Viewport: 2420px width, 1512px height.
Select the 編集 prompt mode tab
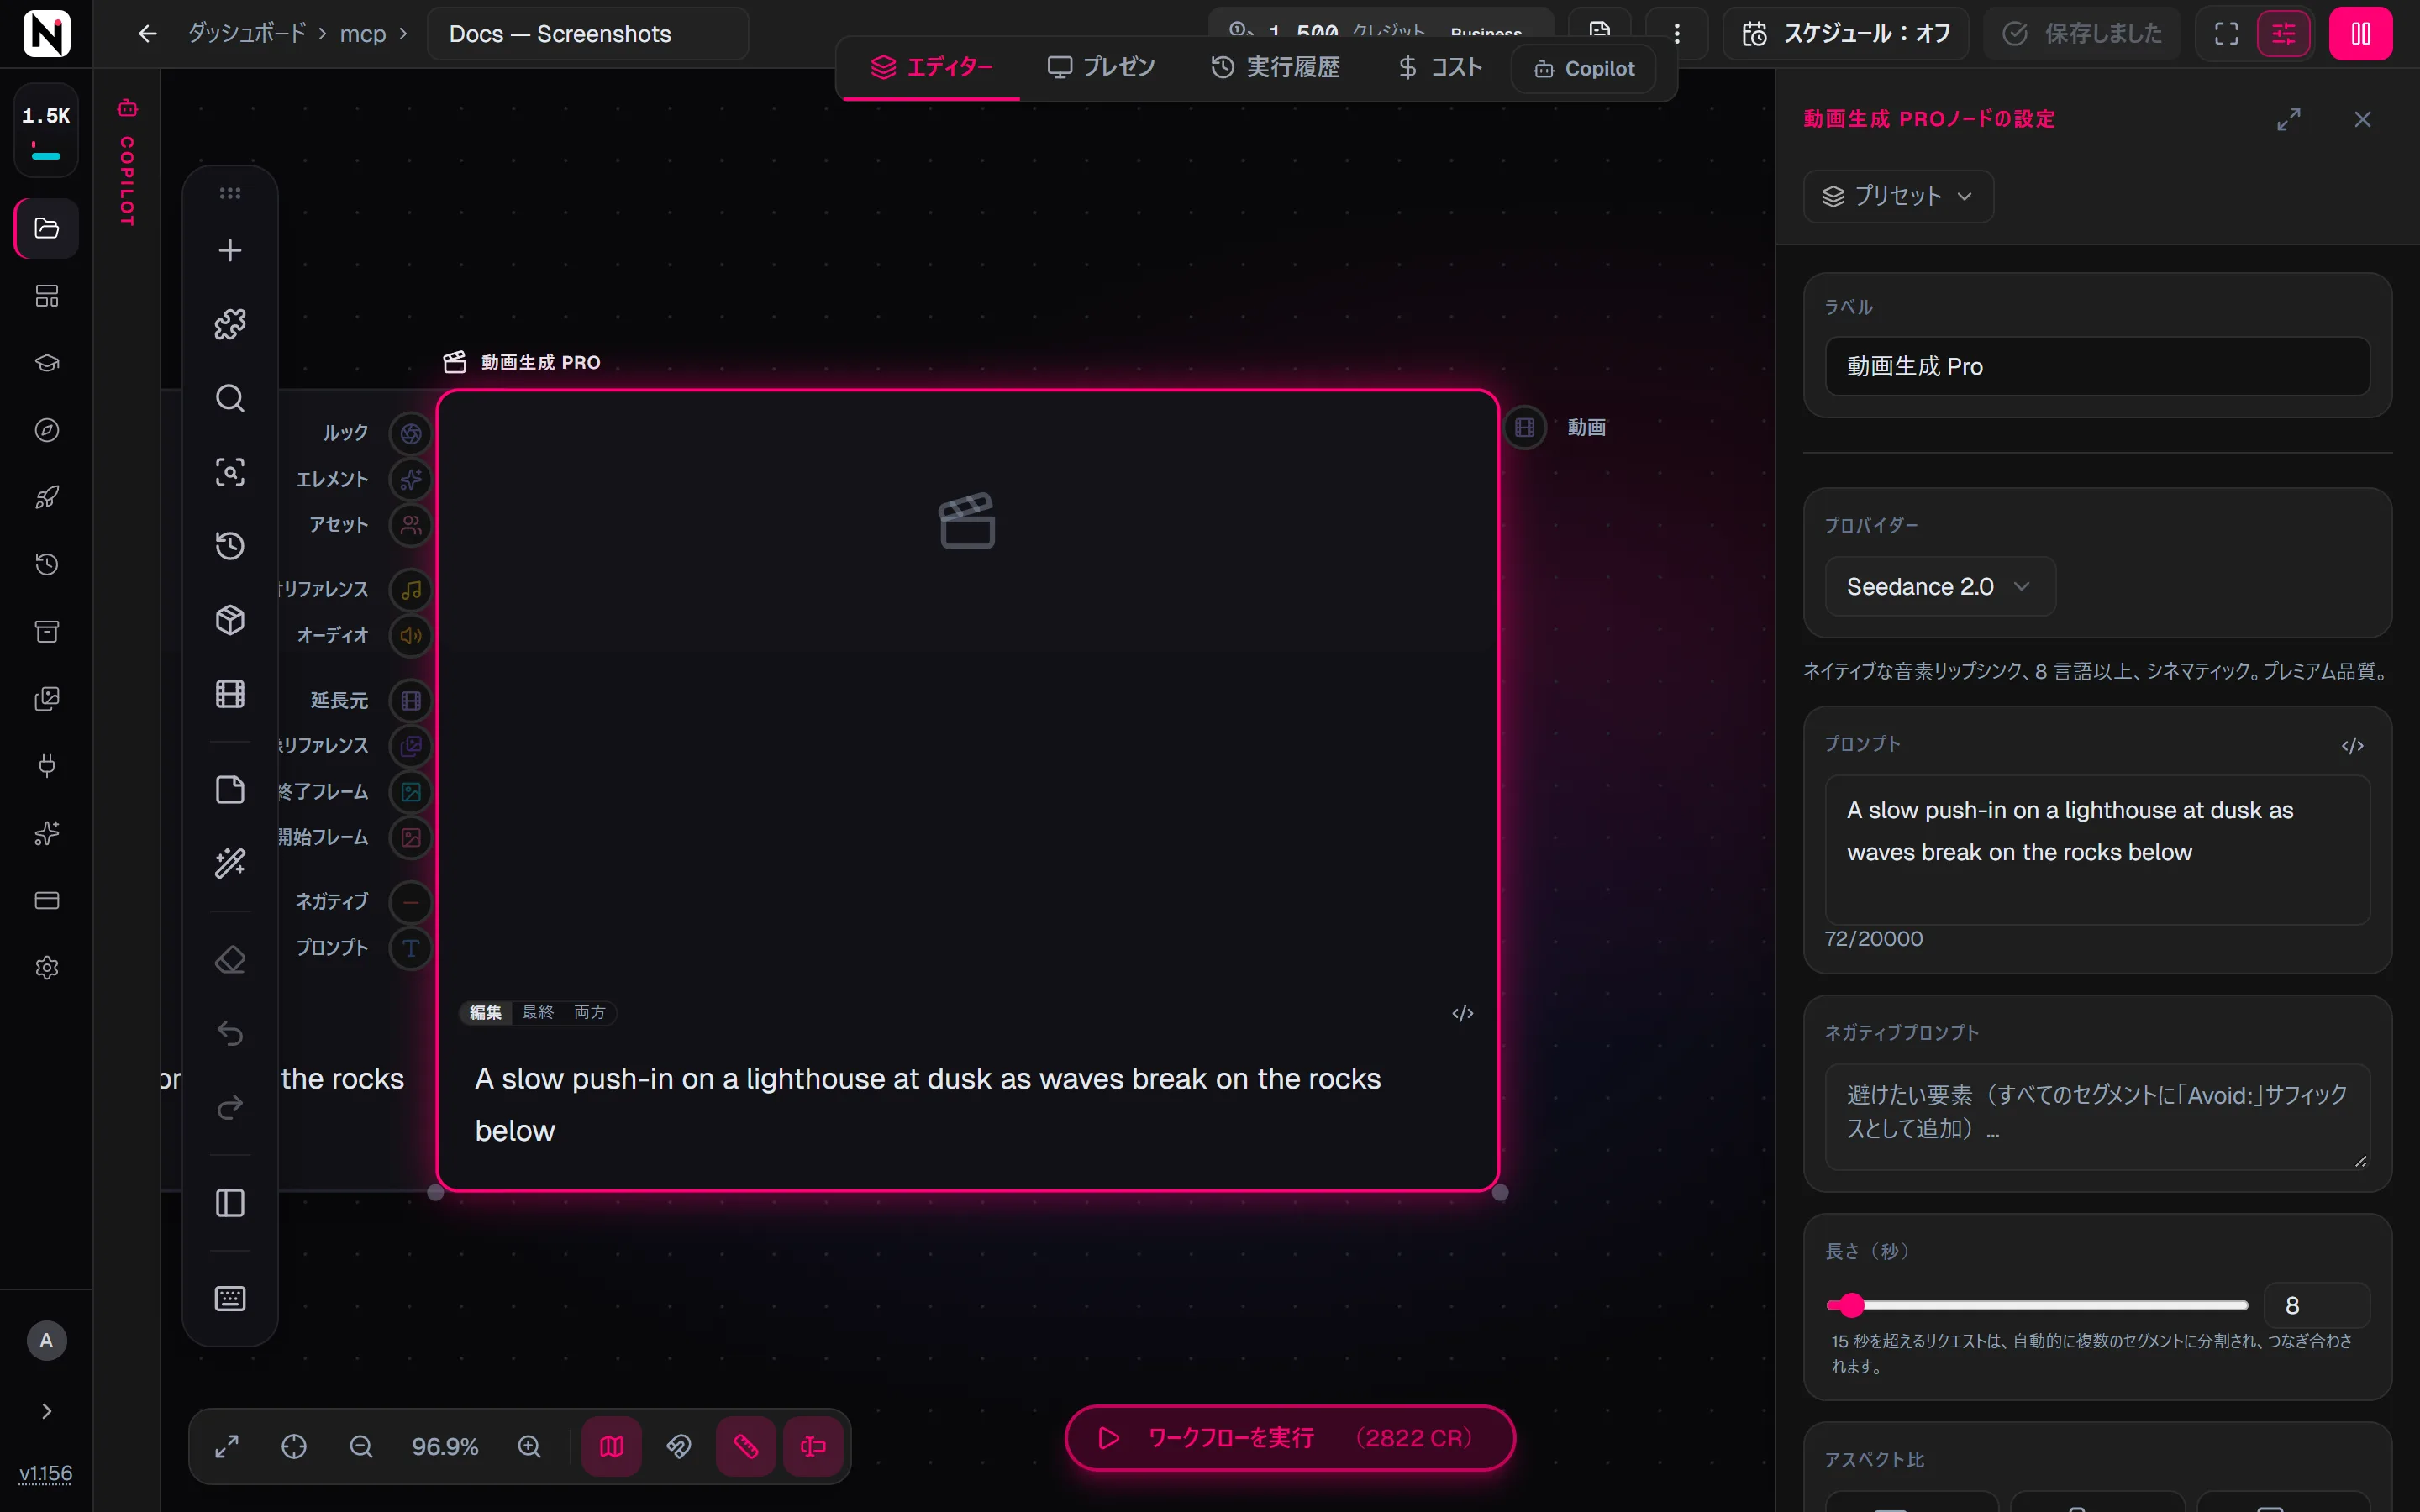pos(486,1012)
